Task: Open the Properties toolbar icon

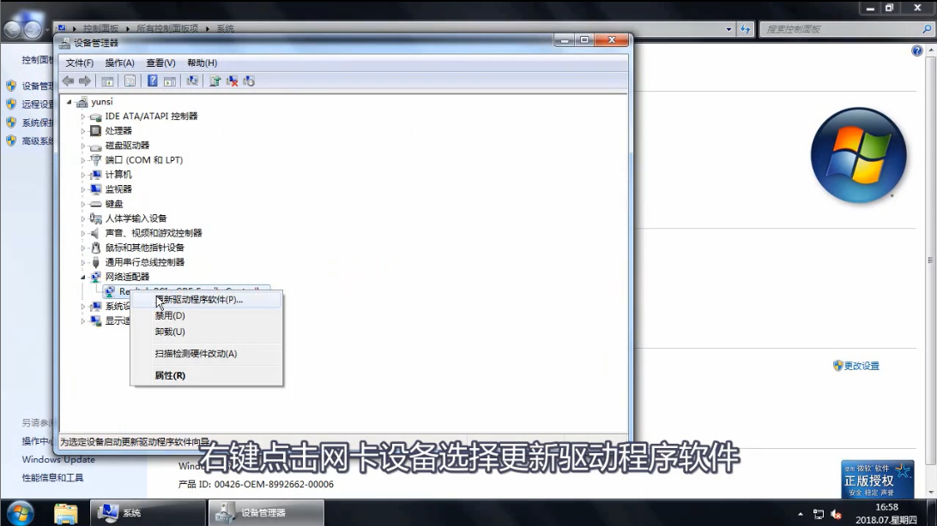Action: (x=130, y=81)
